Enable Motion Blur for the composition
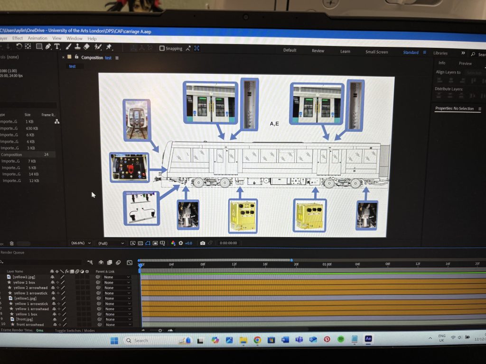This screenshot has width=486, height=364. [118, 263]
